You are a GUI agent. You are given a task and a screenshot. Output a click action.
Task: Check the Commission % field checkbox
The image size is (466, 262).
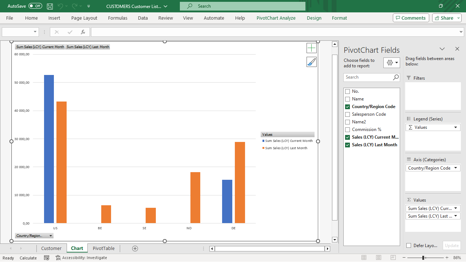click(347, 130)
